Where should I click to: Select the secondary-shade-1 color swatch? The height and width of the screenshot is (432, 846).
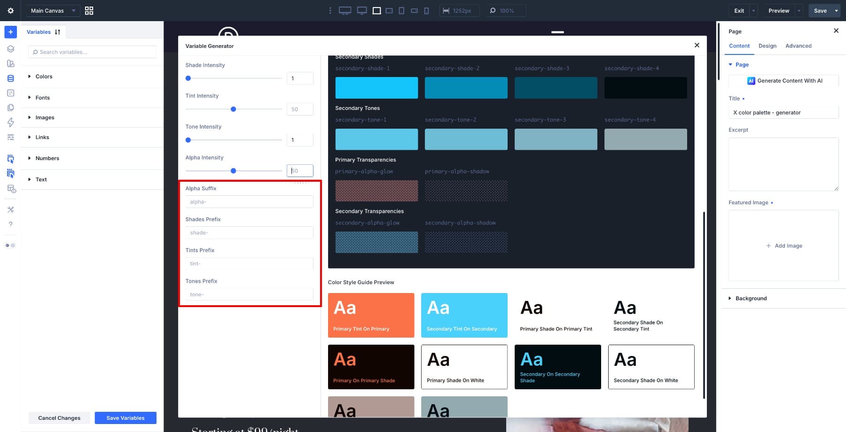(376, 88)
